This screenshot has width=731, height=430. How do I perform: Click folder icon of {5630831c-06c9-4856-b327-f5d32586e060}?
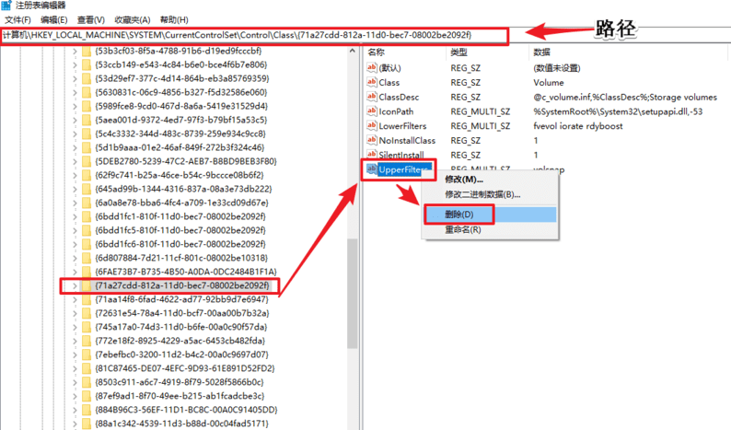[87, 92]
